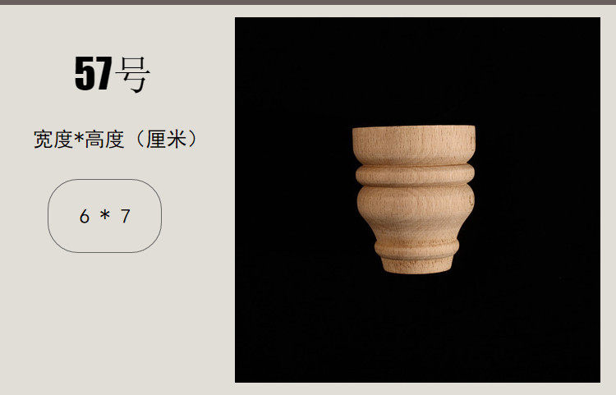
Task: Click the 厘米 unit text in parentheses
Action: coord(166,140)
